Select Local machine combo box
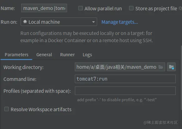 click(59, 22)
